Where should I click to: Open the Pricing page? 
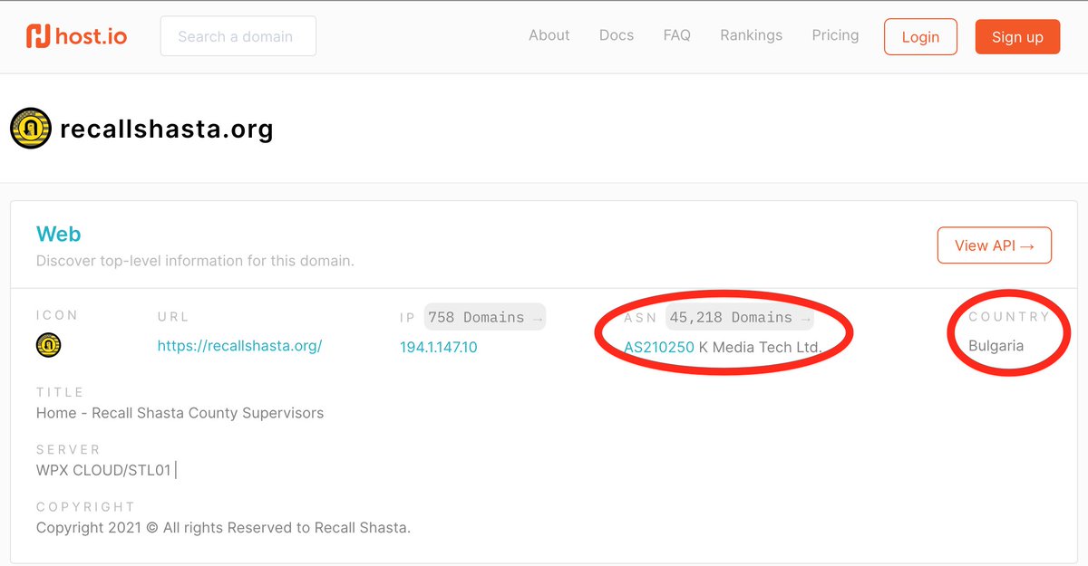[x=836, y=35]
